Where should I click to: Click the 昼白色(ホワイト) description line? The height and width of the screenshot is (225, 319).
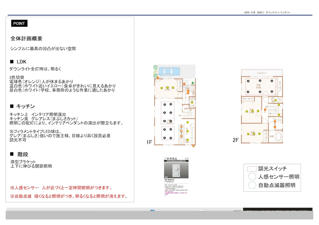click(62, 90)
